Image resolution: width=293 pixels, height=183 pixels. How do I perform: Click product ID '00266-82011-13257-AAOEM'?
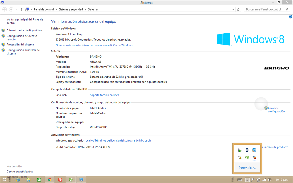pyautogui.click(x=94, y=147)
